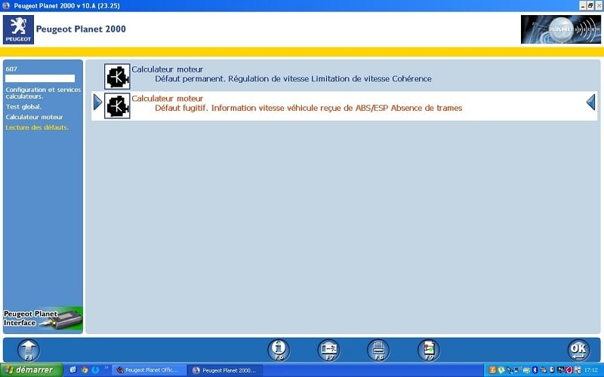Click the Bluetooth tray icon
Screen dimensions: 604x377
tap(535, 370)
